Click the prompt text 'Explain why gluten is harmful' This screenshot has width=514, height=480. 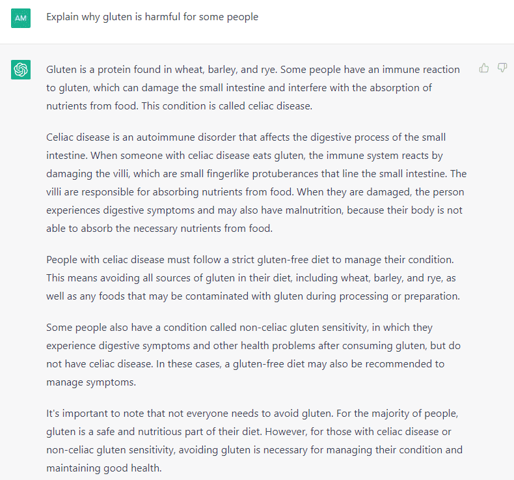point(152,17)
